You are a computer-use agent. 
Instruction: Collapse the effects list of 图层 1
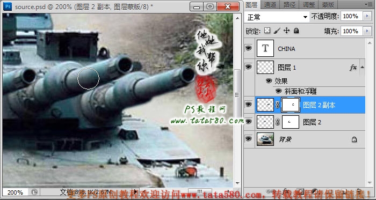pos(363,68)
